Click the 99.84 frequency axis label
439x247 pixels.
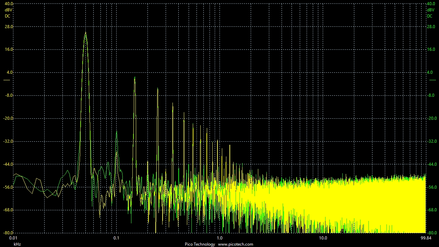(426, 238)
